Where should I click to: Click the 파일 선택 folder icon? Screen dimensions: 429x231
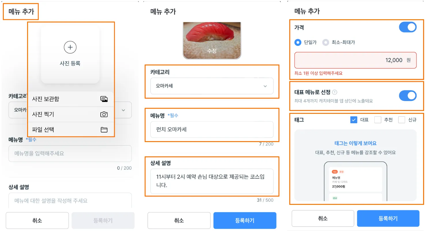tap(104, 130)
